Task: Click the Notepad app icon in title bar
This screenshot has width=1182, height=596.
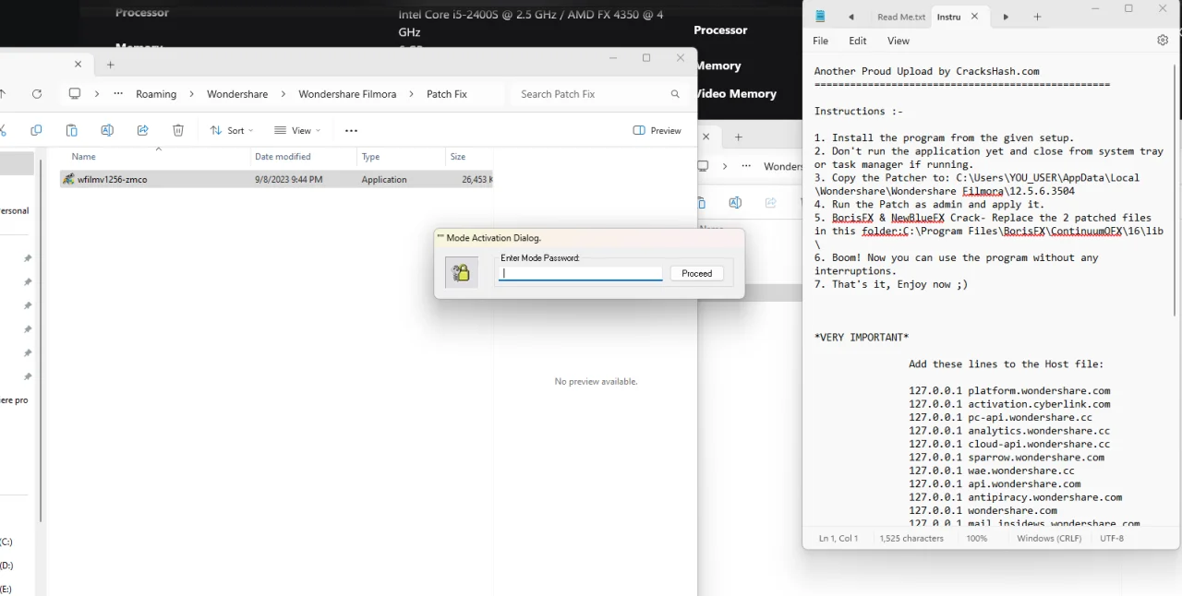Action: click(820, 17)
